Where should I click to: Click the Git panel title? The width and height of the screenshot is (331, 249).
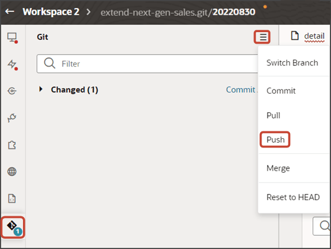pyautogui.click(x=43, y=37)
